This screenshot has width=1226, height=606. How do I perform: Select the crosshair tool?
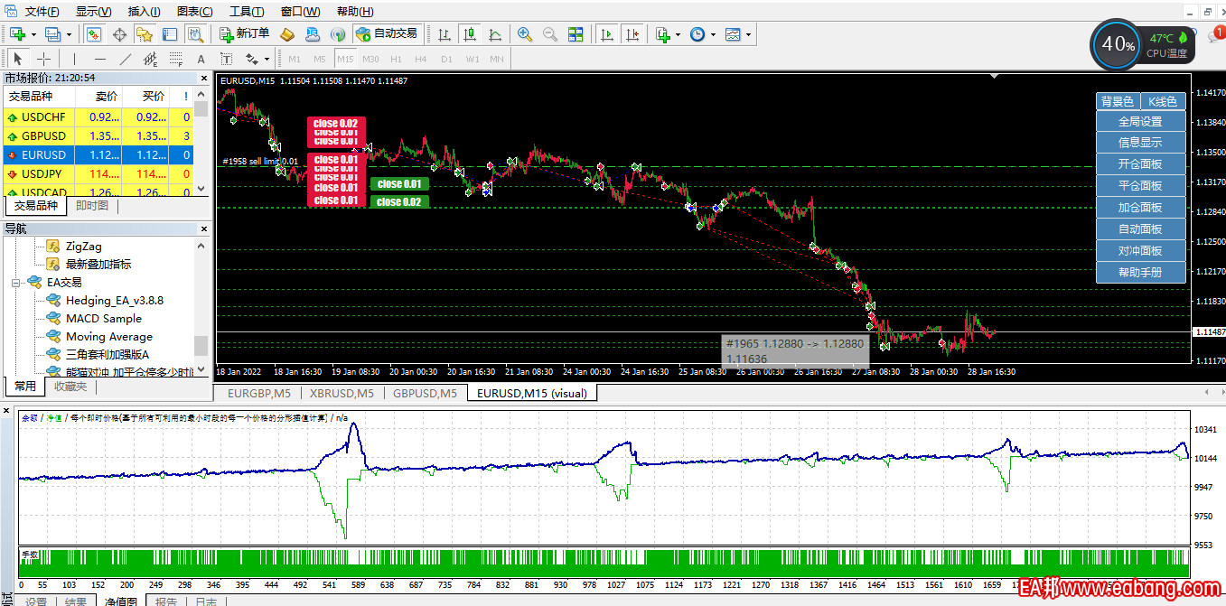pos(43,59)
